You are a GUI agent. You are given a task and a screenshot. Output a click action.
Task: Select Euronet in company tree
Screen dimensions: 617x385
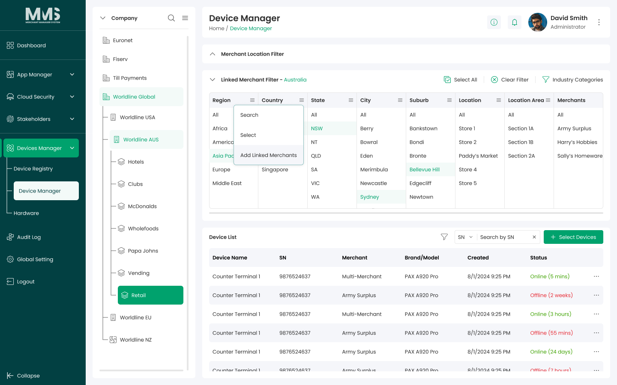click(x=141, y=40)
